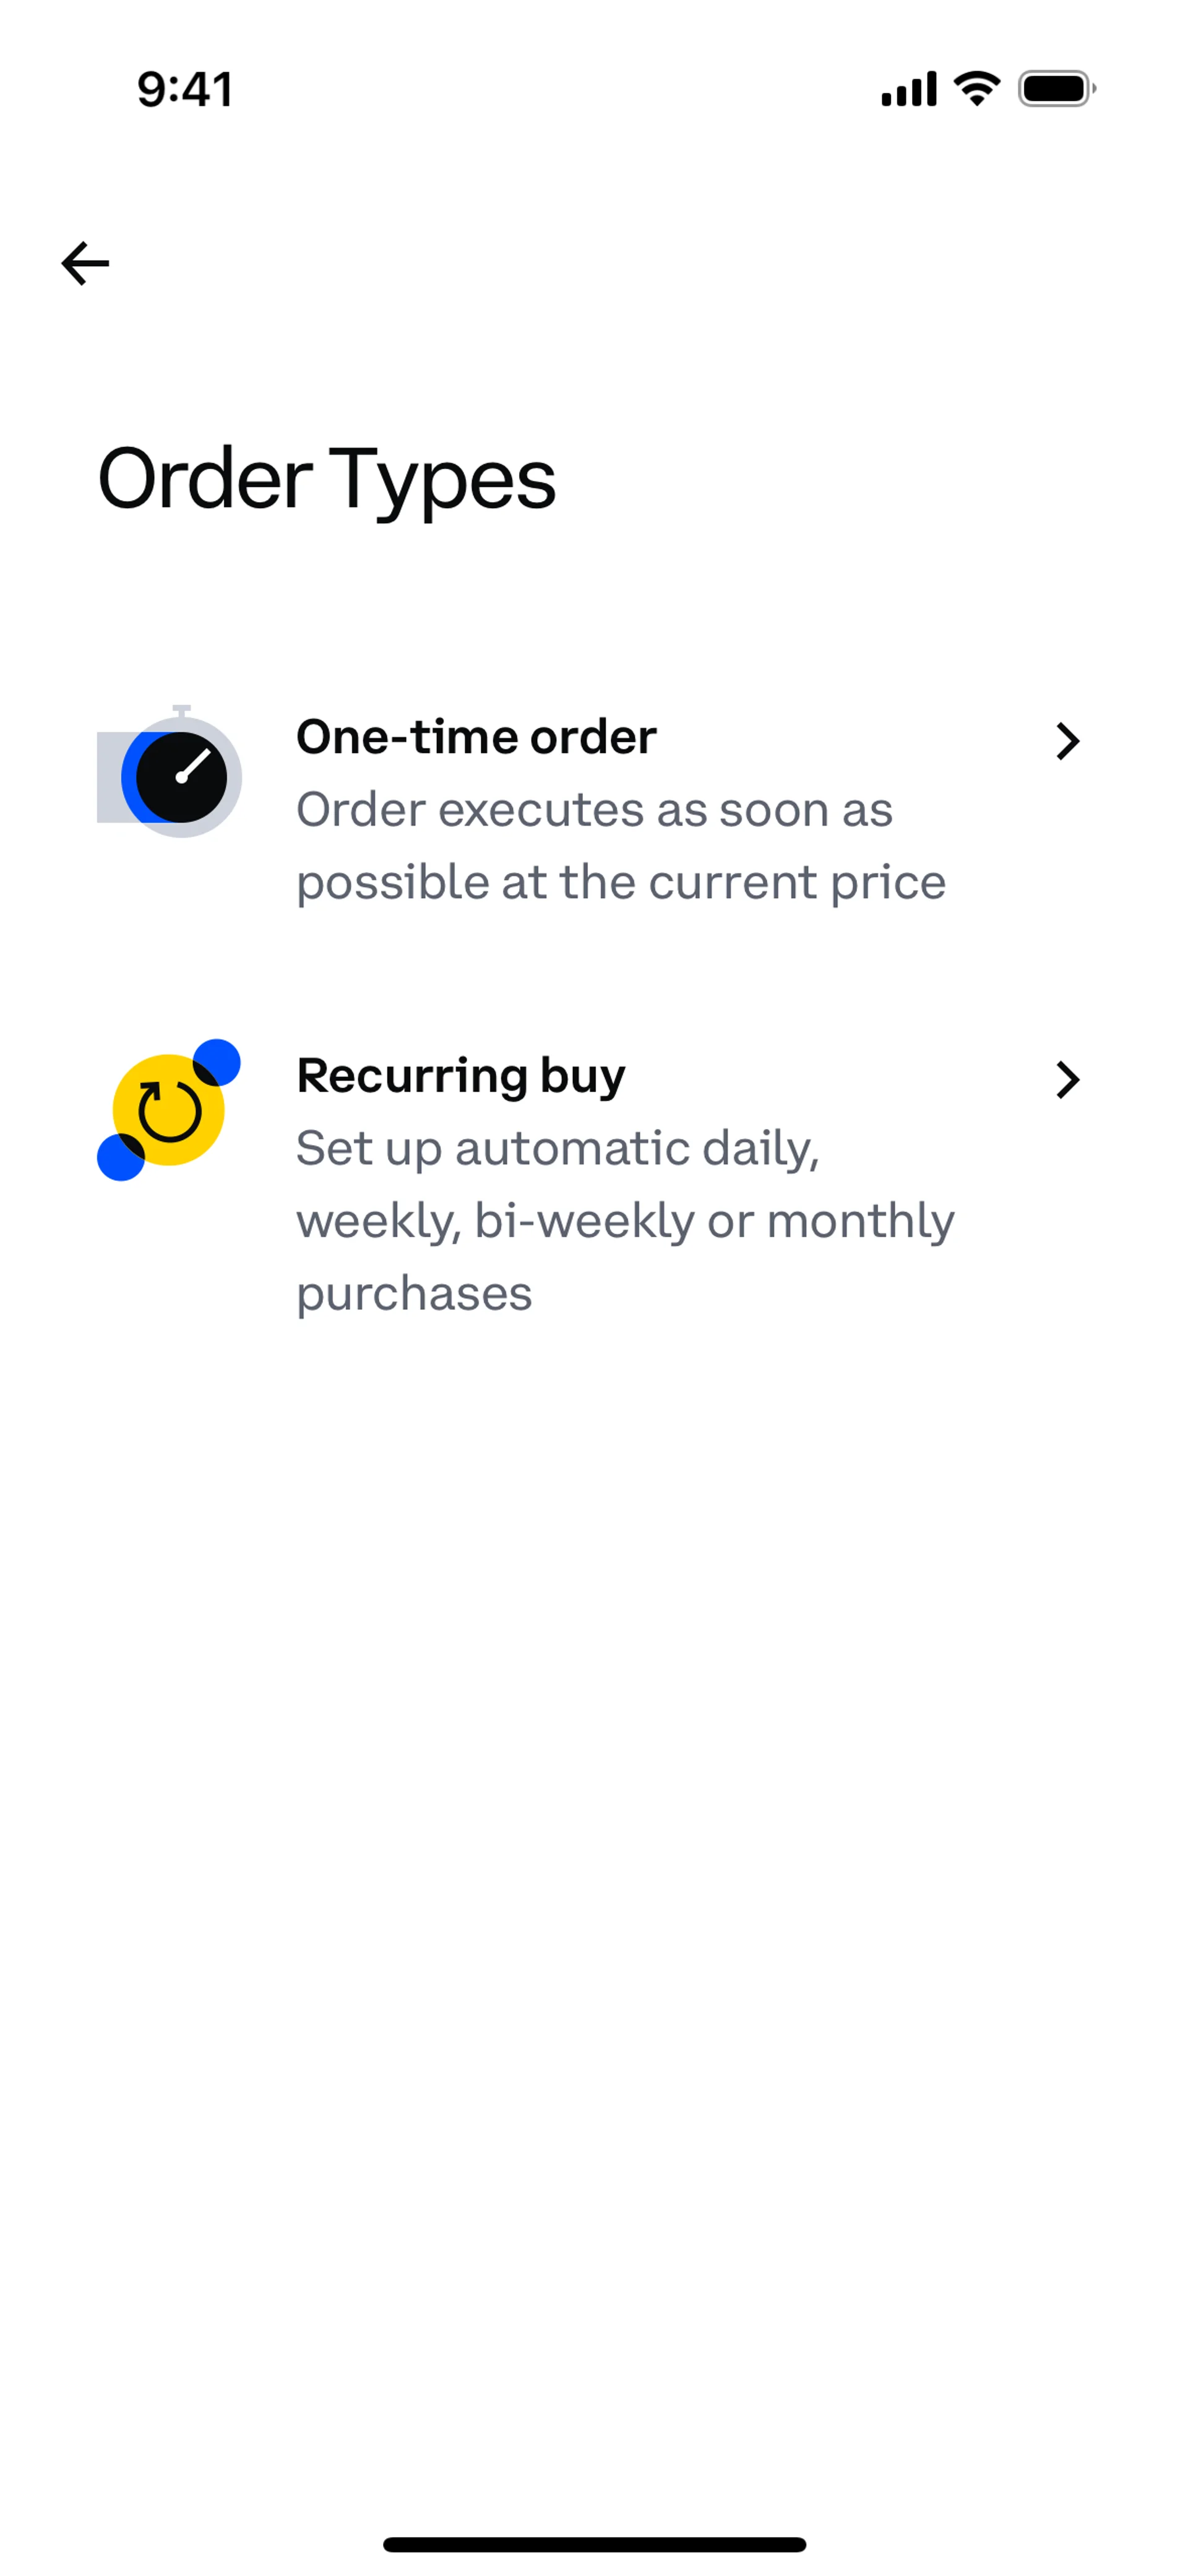Tap the back arrow
1188x2576 pixels.
(x=85, y=264)
